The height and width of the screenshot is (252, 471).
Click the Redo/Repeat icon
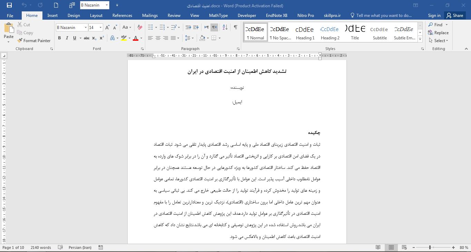click(40, 5)
